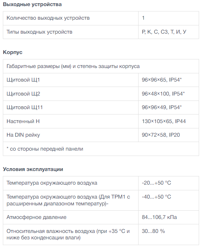
Task: Select the '30...80 %' humidity value
Action: point(153,231)
